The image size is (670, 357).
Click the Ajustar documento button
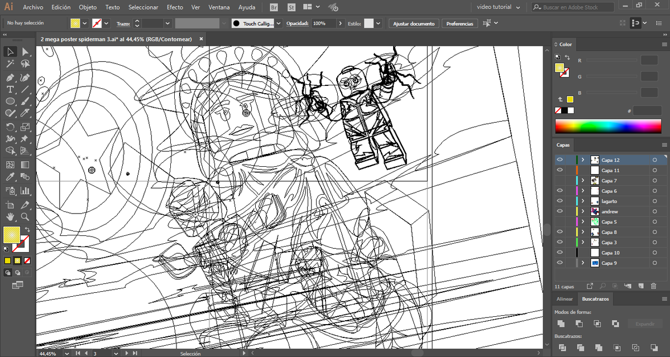[414, 23]
